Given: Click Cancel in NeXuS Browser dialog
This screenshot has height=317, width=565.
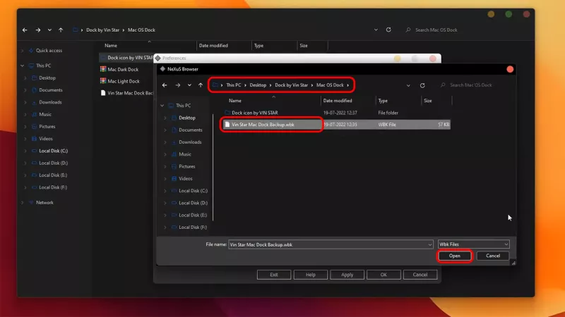Looking at the screenshot, I should click(x=492, y=256).
